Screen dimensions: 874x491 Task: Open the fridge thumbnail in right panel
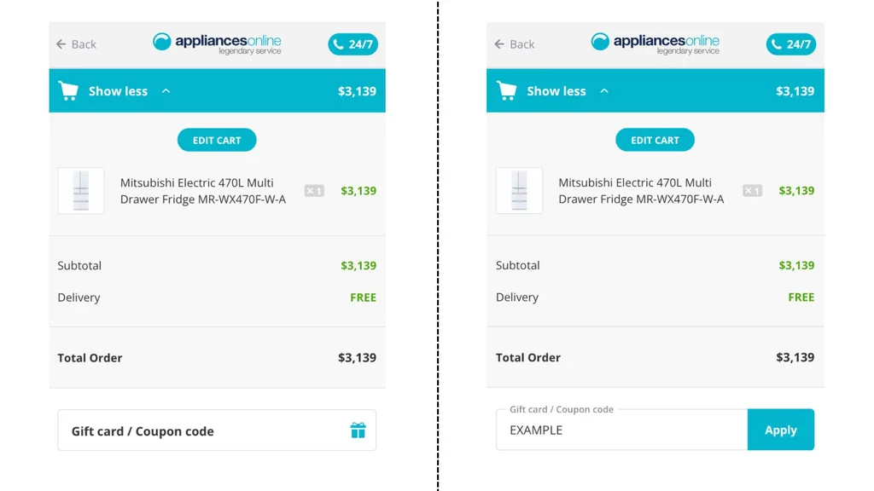coord(519,191)
